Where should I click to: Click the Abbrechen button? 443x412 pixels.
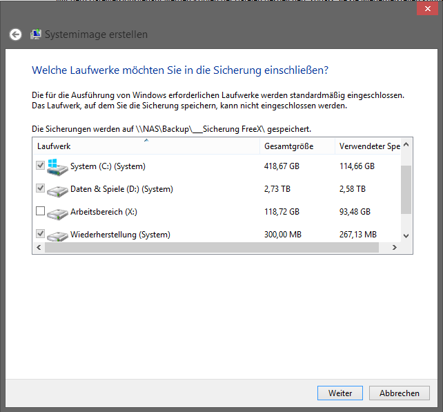(400, 393)
